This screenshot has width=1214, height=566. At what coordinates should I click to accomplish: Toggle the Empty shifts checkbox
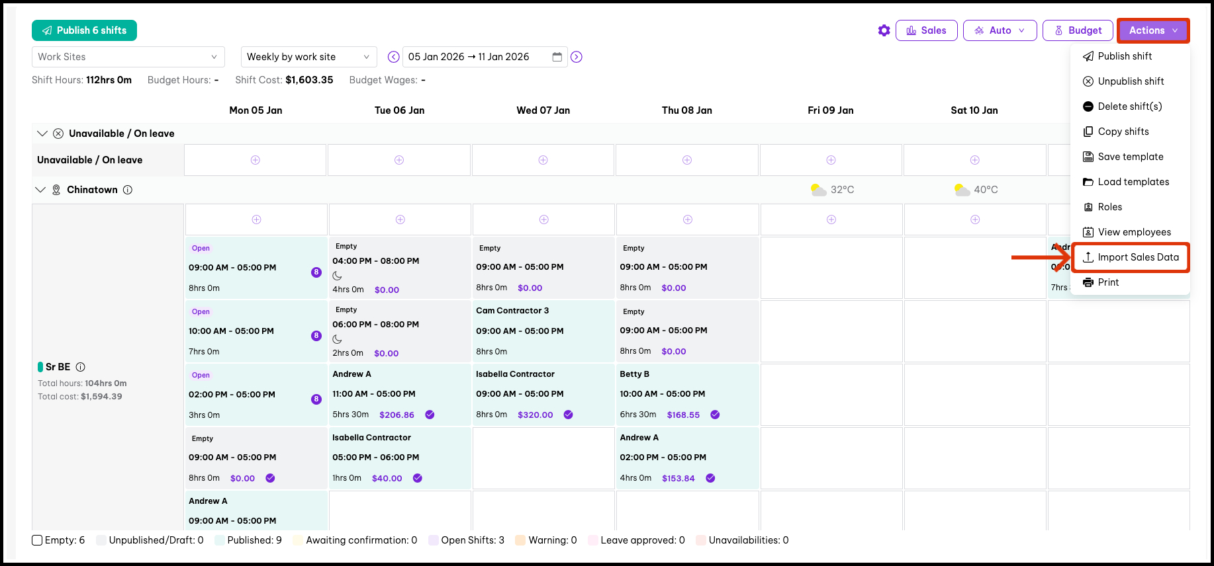[37, 540]
